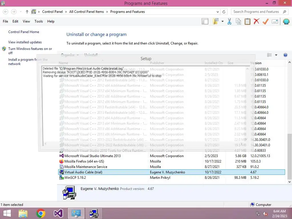Select Mozilla Maintenance Service entry
This screenshot has height=219, width=292.
tap(172, 167)
